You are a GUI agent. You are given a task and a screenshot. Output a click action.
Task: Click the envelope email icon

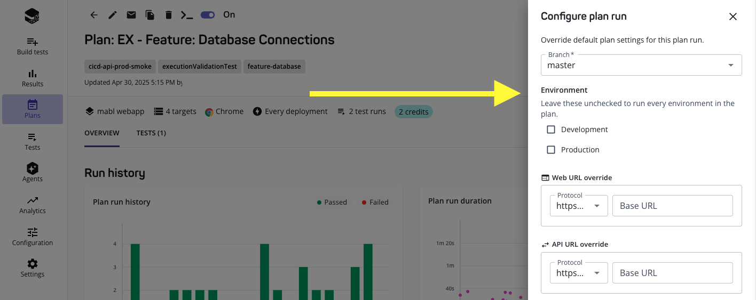pyautogui.click(x=131, y=15)
